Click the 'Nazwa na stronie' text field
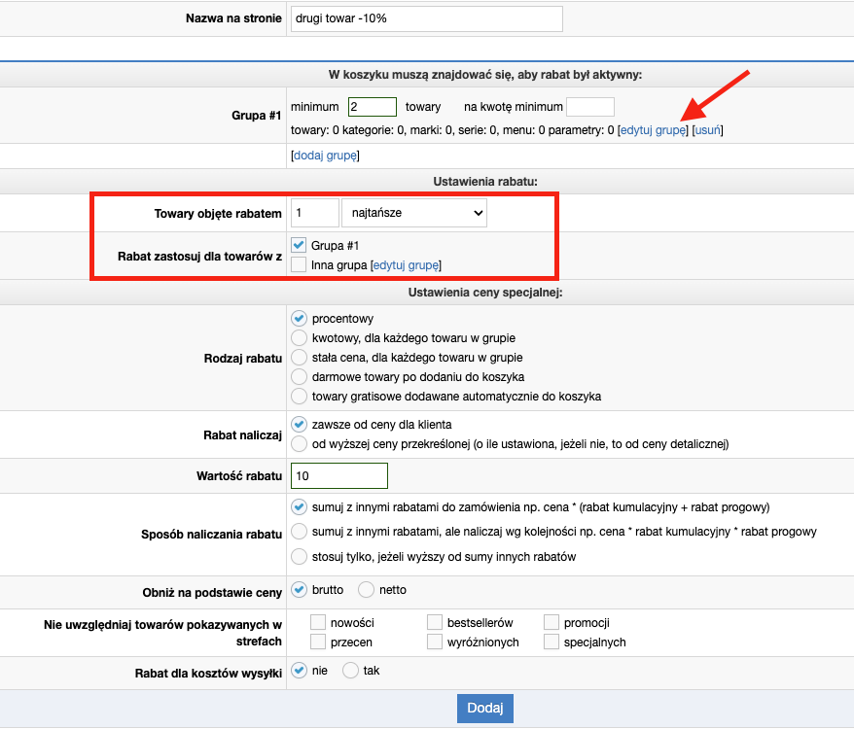The height and width of the screenshot is (729, 854). (426, 19)
